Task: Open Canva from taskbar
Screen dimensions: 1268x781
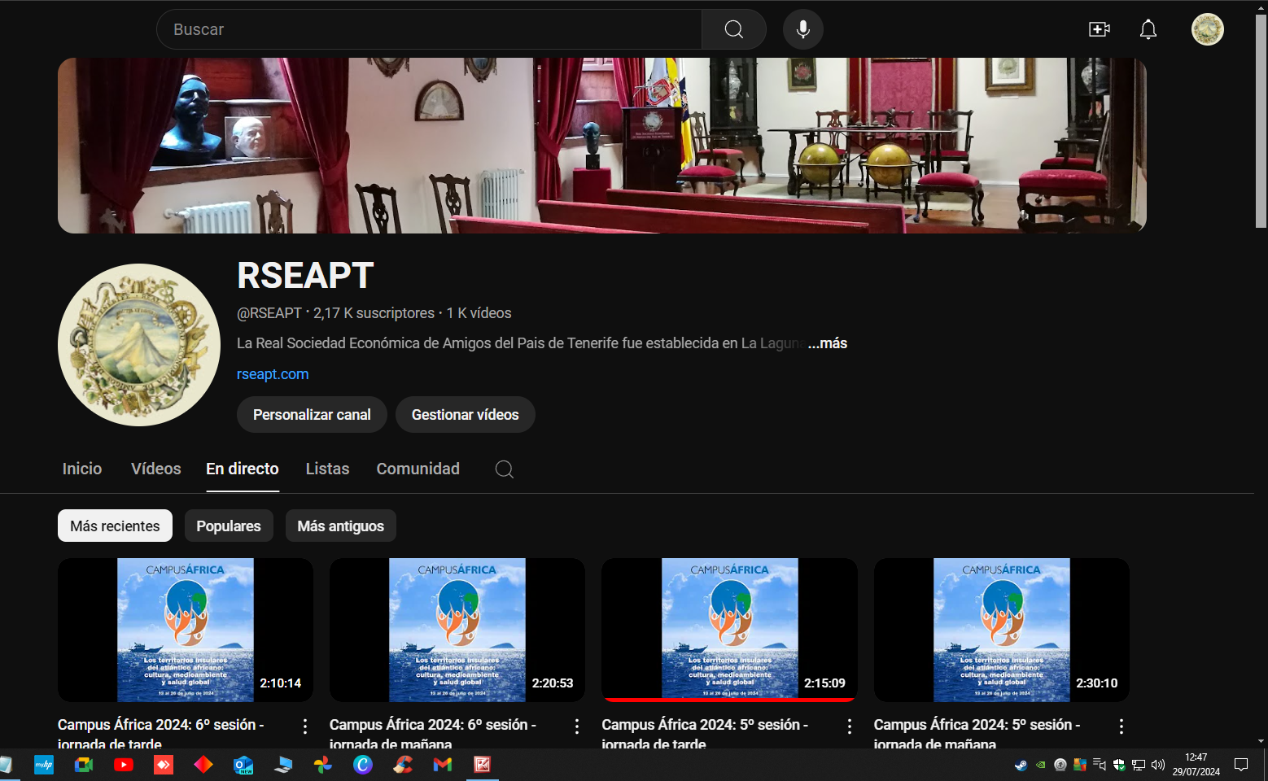Action: [x=363, y=765]
